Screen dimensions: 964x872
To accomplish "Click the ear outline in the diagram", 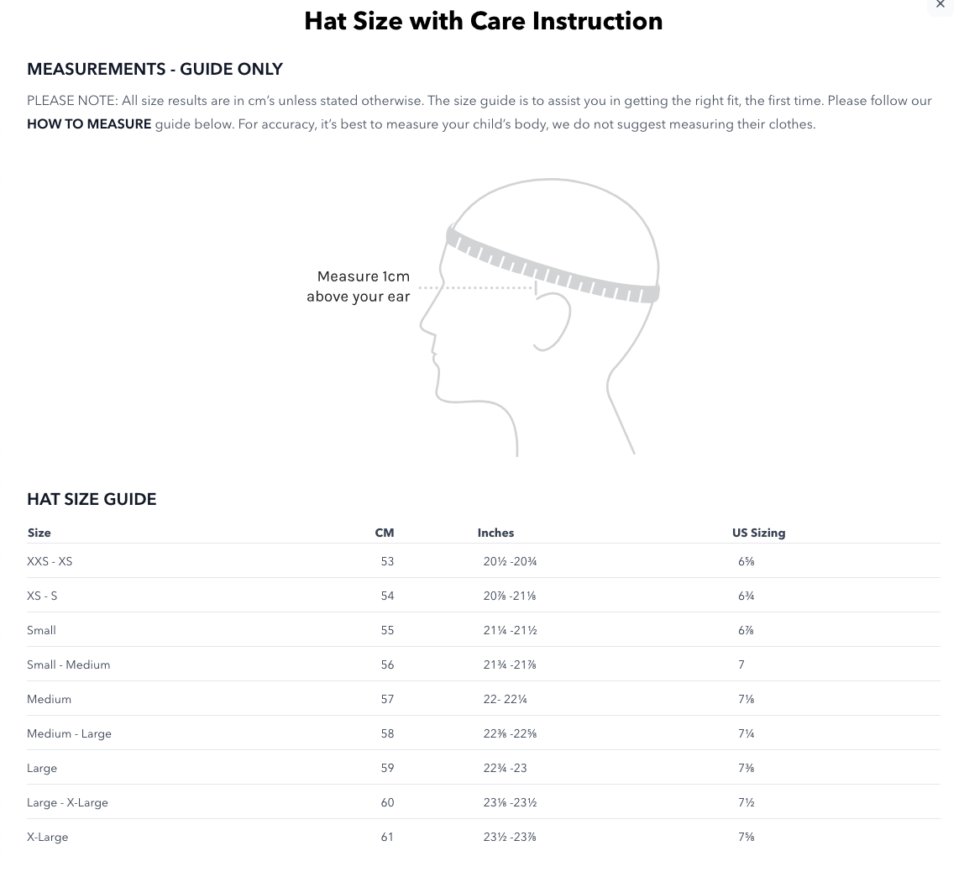I will click(552, 321).
